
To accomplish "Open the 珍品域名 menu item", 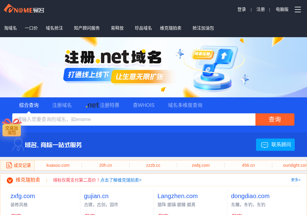I will tap(143, 28).
